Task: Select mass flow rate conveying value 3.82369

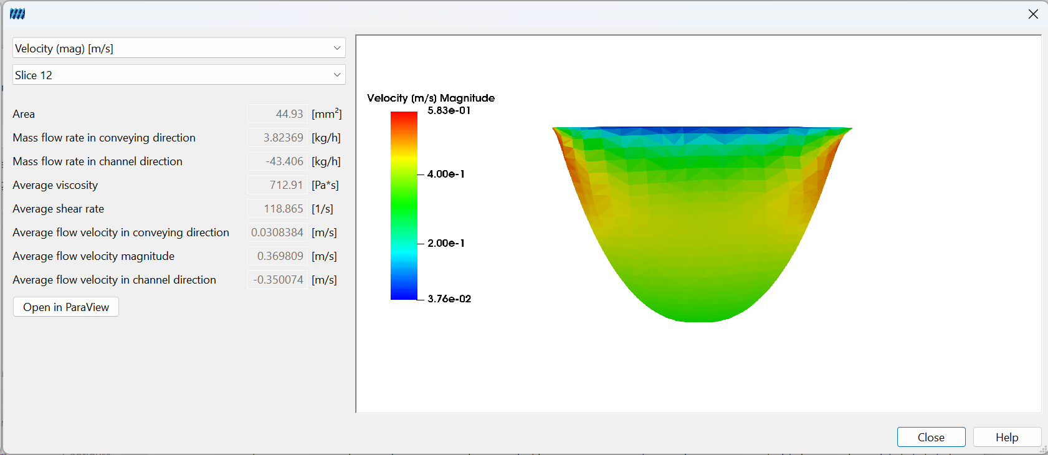Action: 277,138
